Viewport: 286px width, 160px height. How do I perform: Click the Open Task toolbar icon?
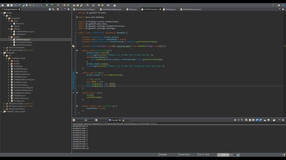[77, 5]
